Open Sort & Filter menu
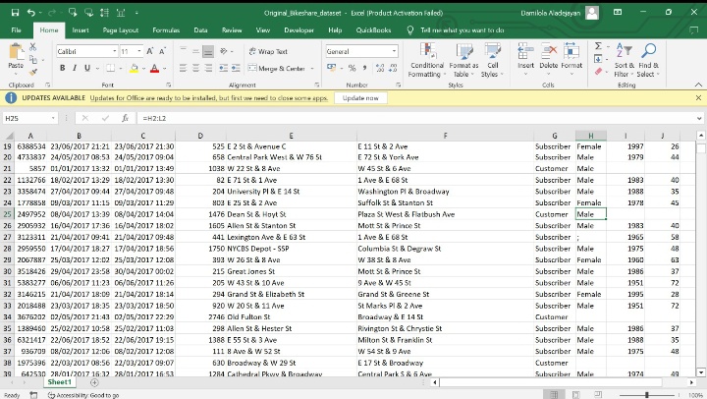This screenshot has height=399, width=707. [625, 60]
